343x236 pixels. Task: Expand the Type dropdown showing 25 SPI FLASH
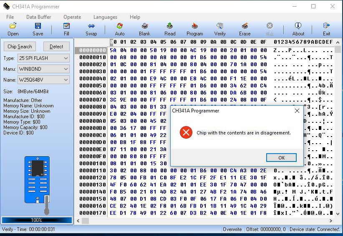43,58
